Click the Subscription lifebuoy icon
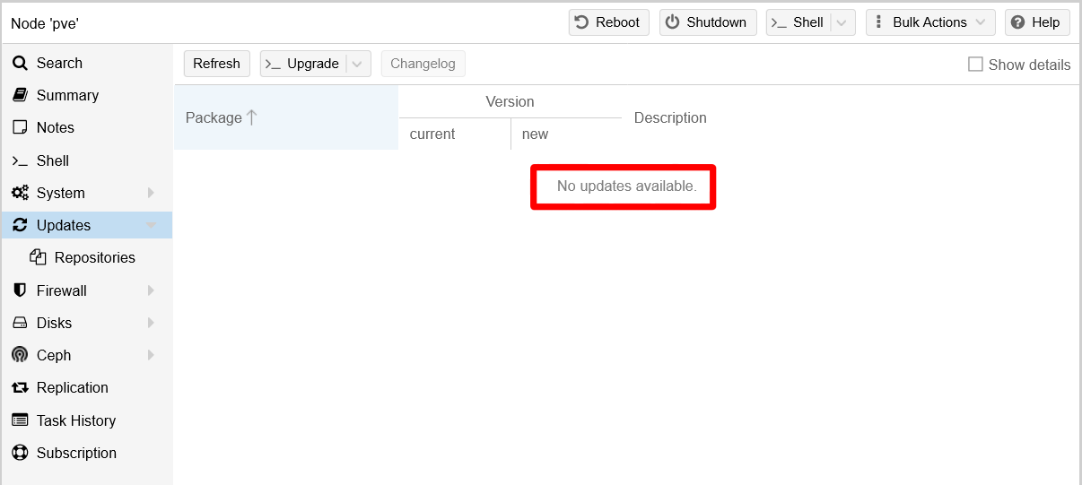 coord(20,453)
